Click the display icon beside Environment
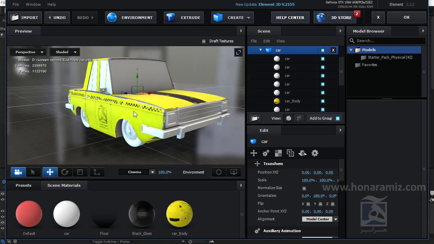The height and width of the screenshot is (244, 434). tap(234, 172)
